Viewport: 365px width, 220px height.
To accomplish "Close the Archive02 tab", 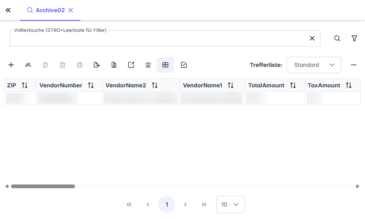I will [71, 11].
